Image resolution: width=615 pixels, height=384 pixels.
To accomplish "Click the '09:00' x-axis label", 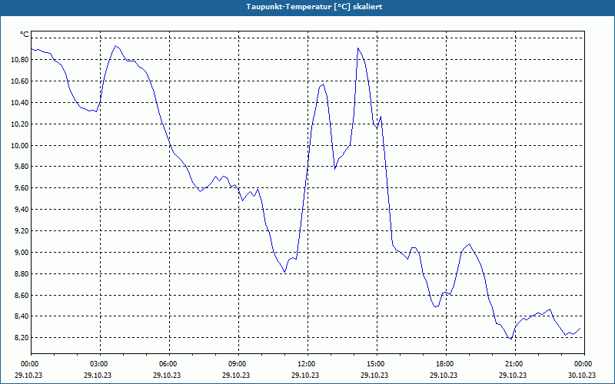I will tap(238, 364).
